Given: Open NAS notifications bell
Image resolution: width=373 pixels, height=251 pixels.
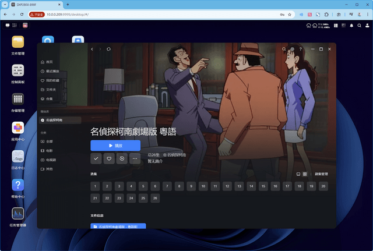Looking at the screenshot, I should click(351, 26).
